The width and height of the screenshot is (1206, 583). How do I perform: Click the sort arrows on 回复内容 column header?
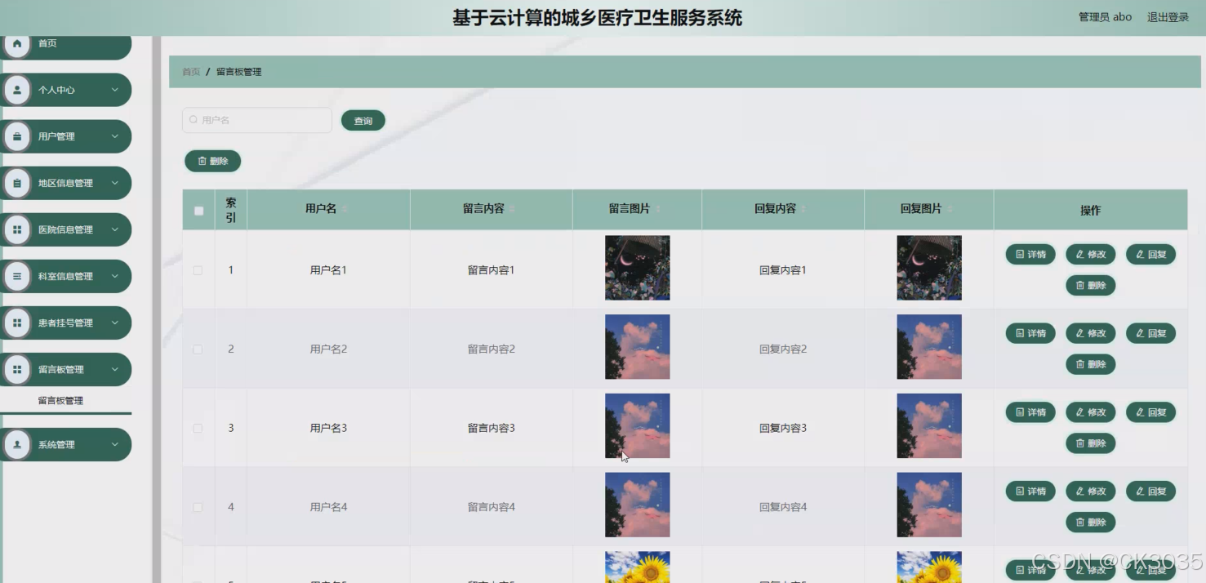tap(804, 209)
